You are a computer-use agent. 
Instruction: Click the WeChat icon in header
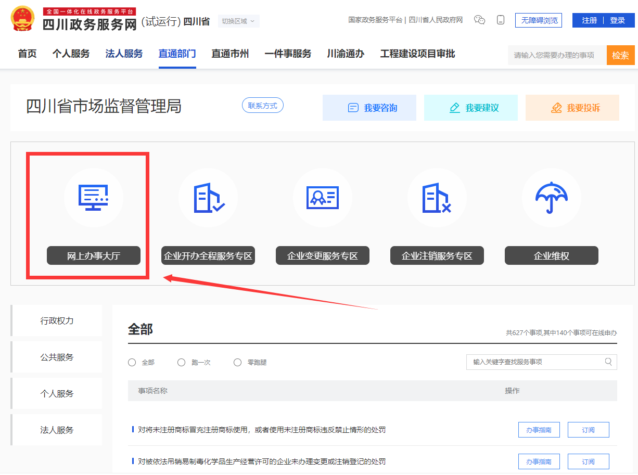479,20
